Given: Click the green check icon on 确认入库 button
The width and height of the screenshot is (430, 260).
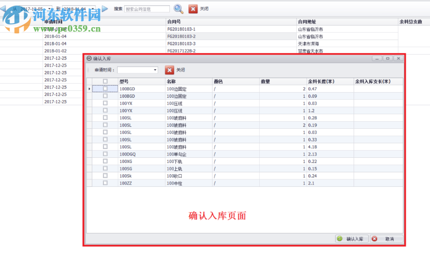Looking at the screenshot, I should pos(340,238).
